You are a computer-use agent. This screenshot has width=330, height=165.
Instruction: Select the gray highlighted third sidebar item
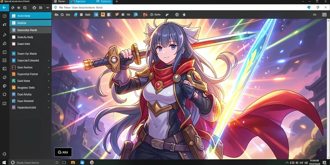[x=30, y=30]
